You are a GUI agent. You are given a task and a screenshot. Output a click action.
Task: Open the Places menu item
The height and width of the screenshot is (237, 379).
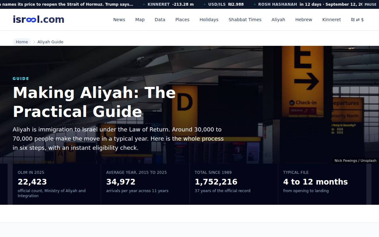click(182, 20)
